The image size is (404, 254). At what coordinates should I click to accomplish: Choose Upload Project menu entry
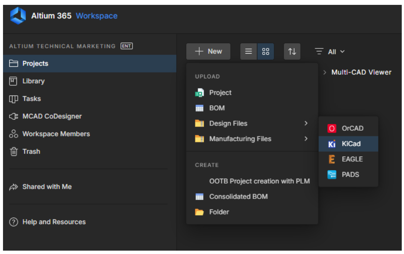coord(220,93)
